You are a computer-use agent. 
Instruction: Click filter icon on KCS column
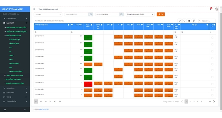point(162,25)
